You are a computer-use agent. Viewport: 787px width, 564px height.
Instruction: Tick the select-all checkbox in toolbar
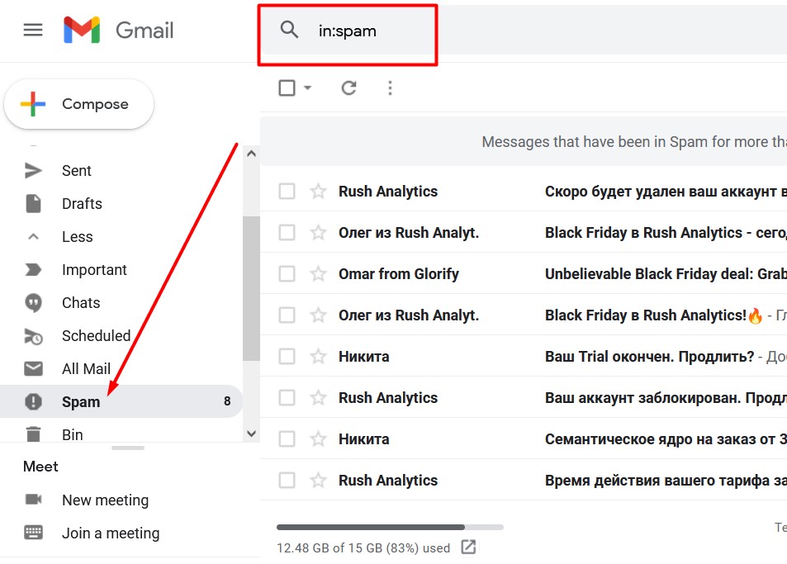tap(287, 88)
